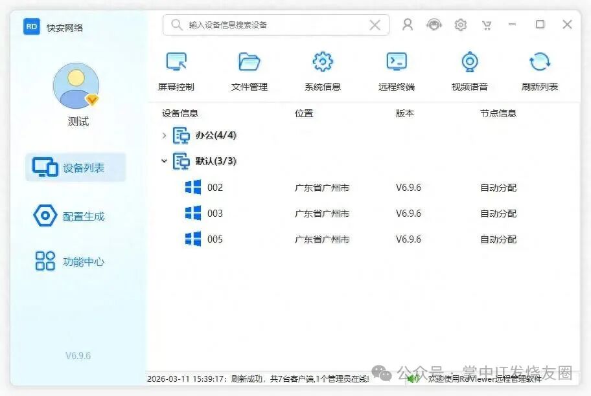The height and width of the screenshot is (396, 591).
Task: Select device 005 in the list
Action: pyautogui.click(x=214, y=239)
